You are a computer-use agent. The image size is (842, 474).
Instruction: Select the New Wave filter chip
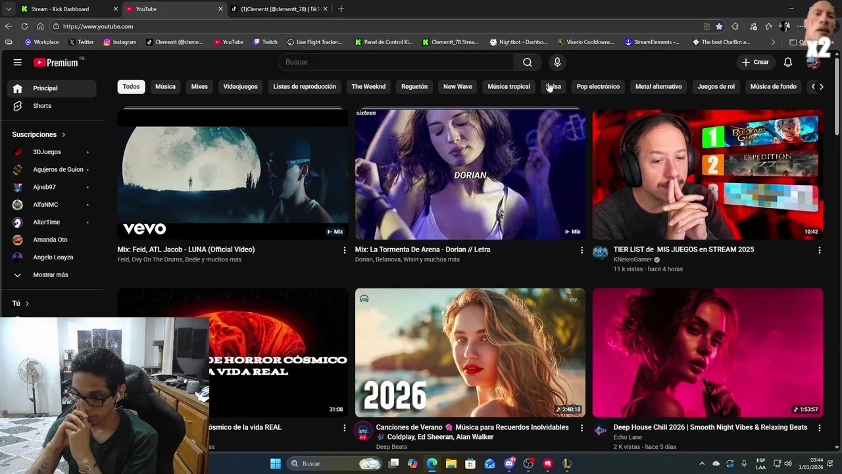(x=458, y=86)
